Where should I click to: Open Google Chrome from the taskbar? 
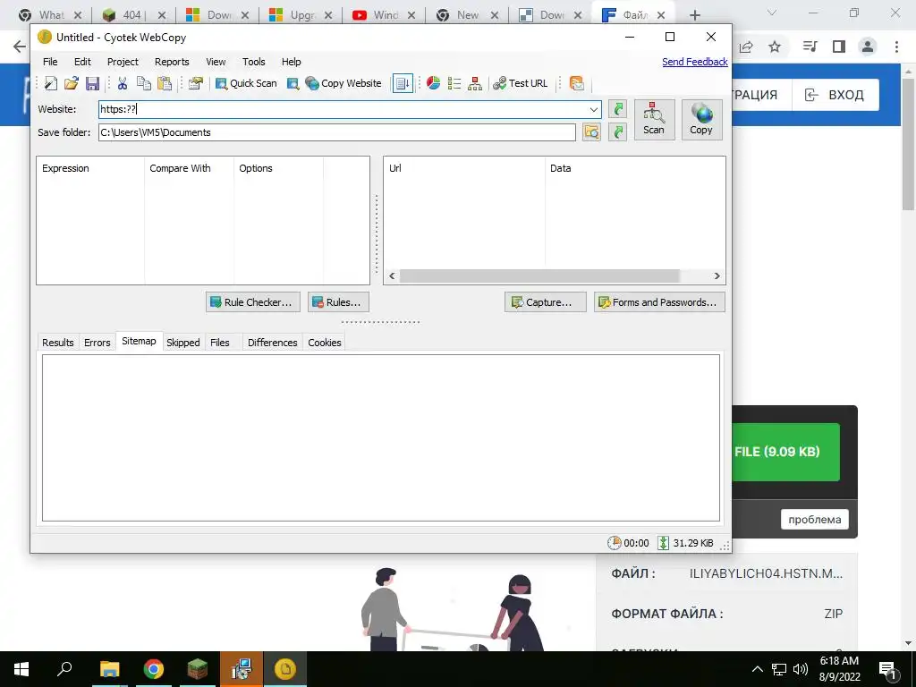[154, 669]
